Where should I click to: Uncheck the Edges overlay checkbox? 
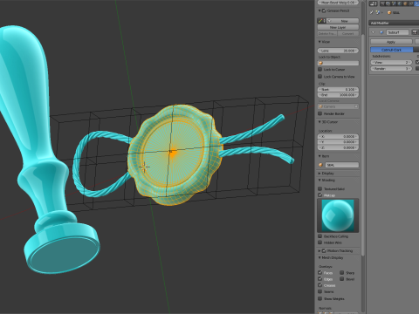click(x=320, y=279)
